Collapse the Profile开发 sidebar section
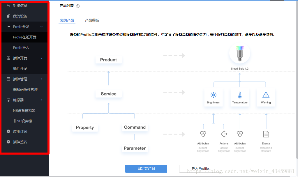The width and height of the screenshot is (298, 177). [x=41, y=26]
